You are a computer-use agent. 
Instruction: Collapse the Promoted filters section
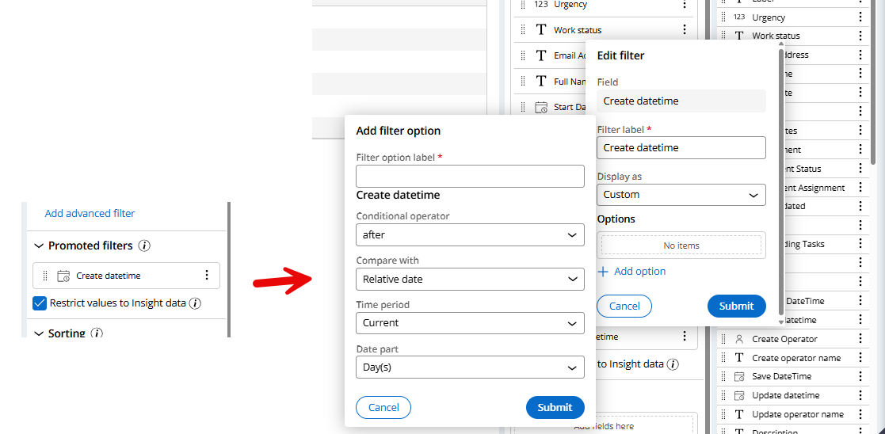(38, 246)
